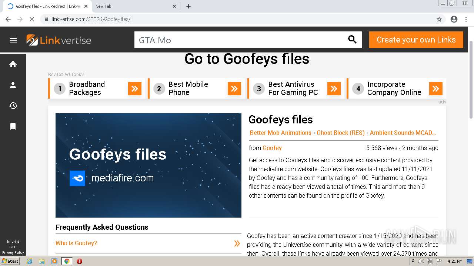Open a new browser tab
Image resolution: width=474 pixels, height=266 pixels.
click(x=188, y=6)
